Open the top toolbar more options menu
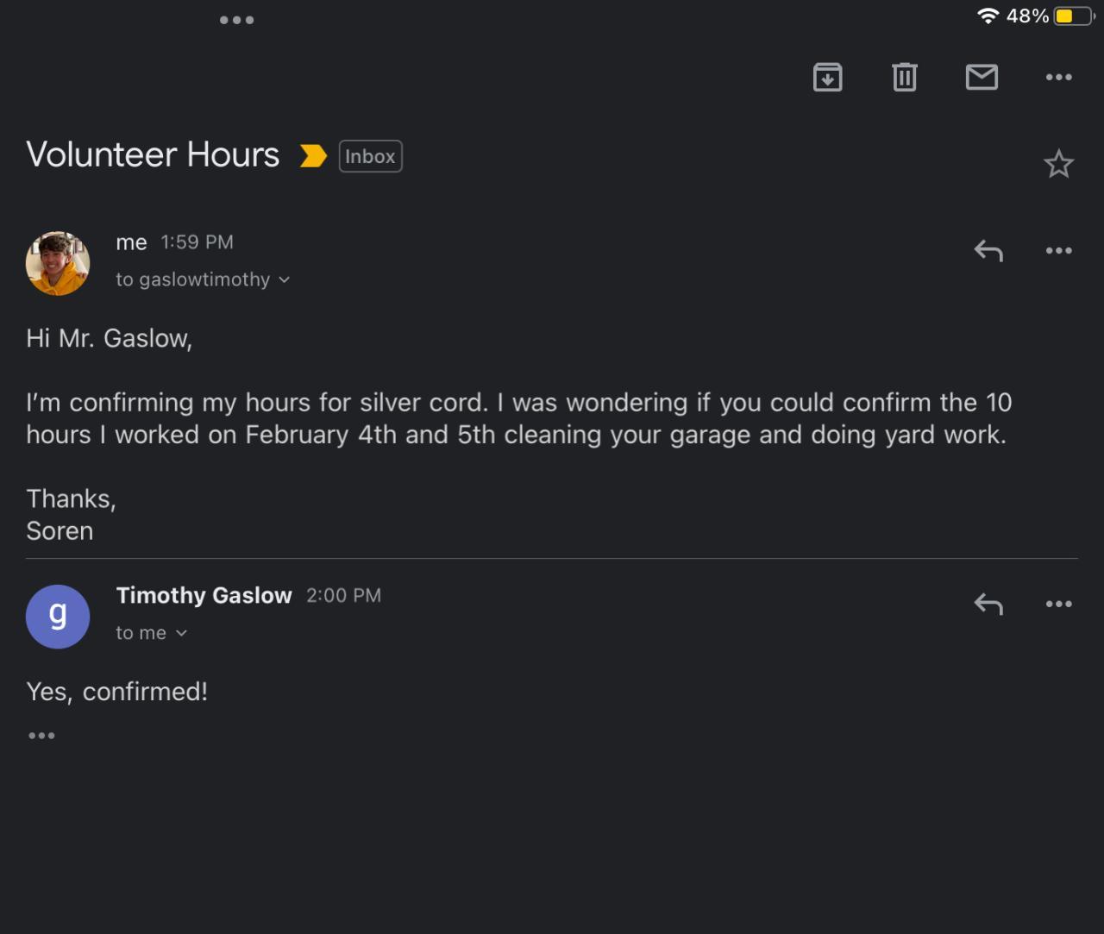The image size is (1104, 934). 1058,78
